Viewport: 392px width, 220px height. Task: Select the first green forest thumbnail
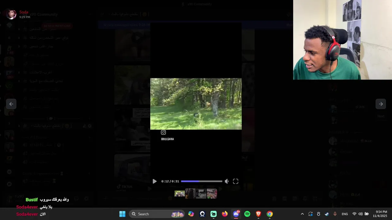click(179, 193)
